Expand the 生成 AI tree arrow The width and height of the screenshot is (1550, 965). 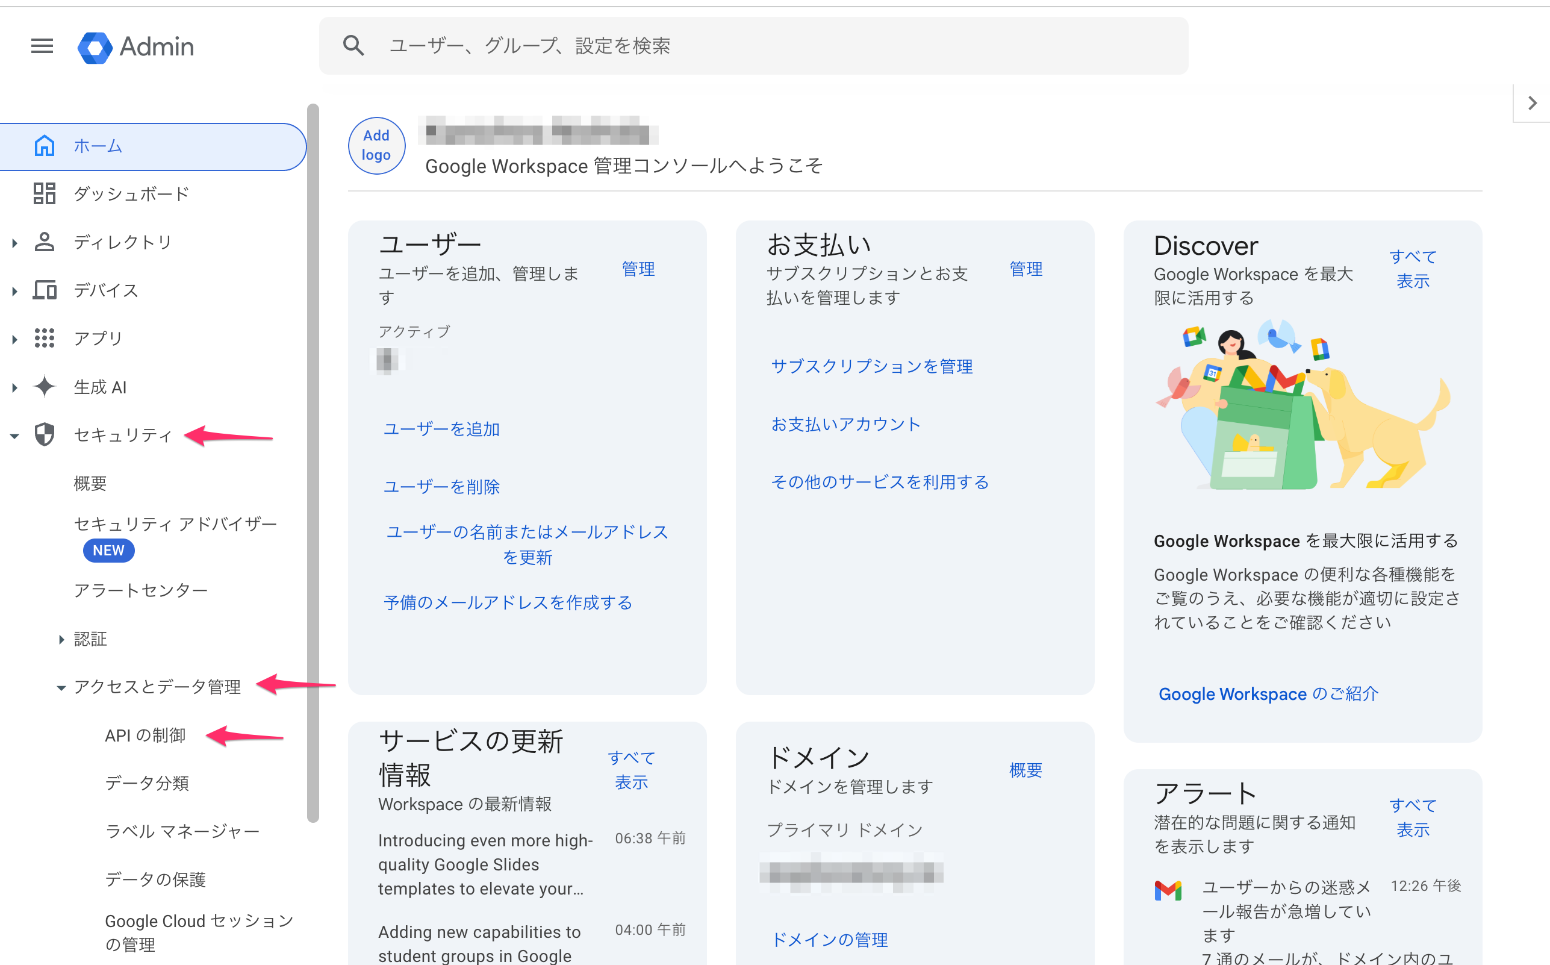click(14, 387)
